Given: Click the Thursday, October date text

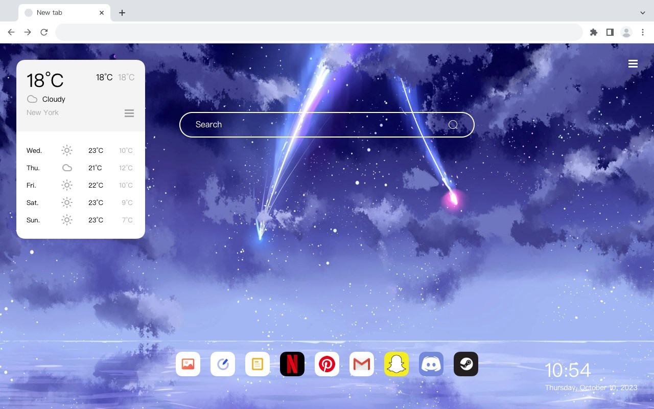Looking at the screenshot, I should (x=591, y=388).
